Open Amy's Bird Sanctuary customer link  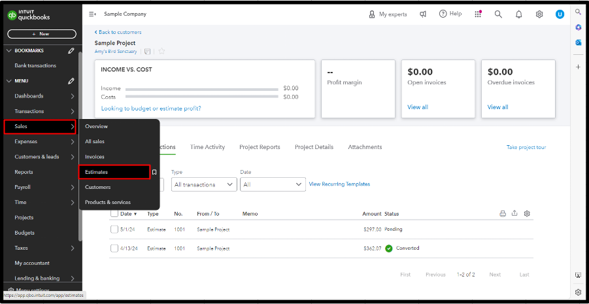pyautogui.click(x=116, y=52)
